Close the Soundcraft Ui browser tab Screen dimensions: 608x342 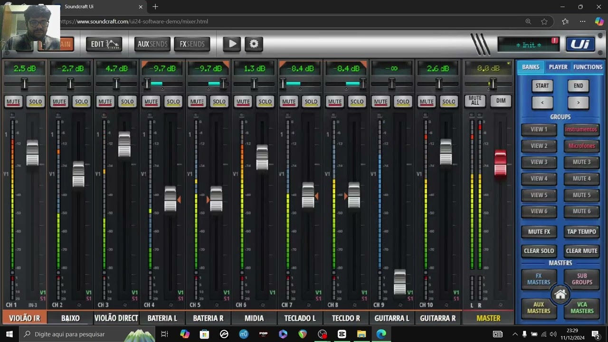tap(141, 7)
